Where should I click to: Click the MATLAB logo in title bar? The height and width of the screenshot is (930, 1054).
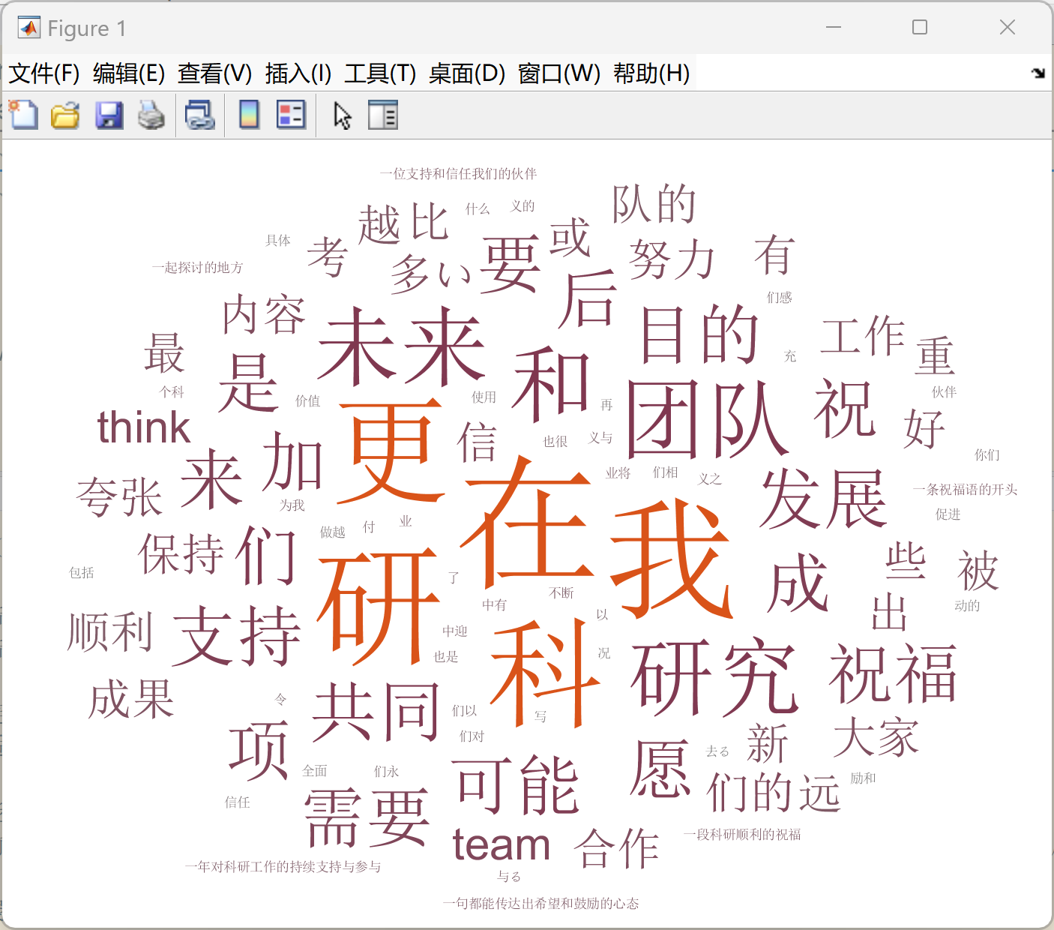(28, 28)
